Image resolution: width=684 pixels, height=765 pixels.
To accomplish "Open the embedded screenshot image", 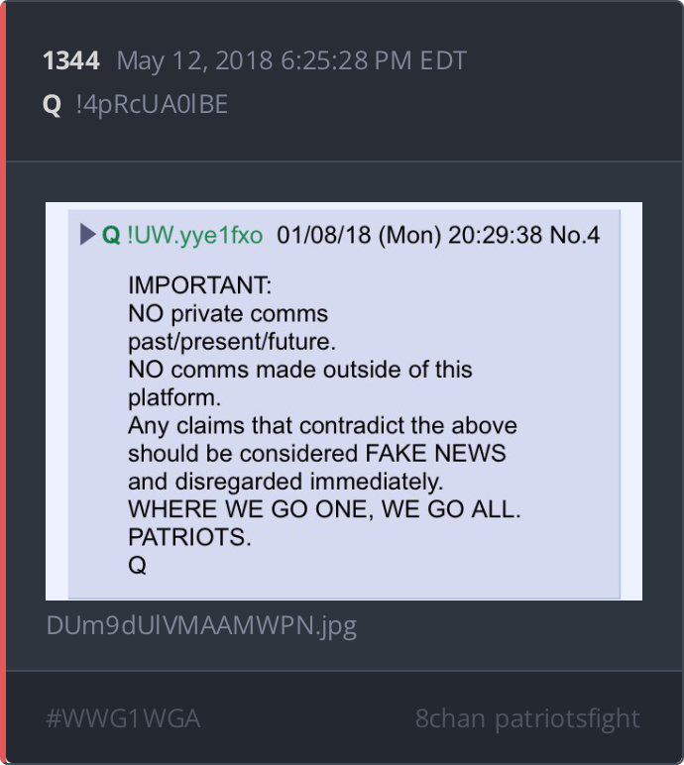I will [344, 401].
